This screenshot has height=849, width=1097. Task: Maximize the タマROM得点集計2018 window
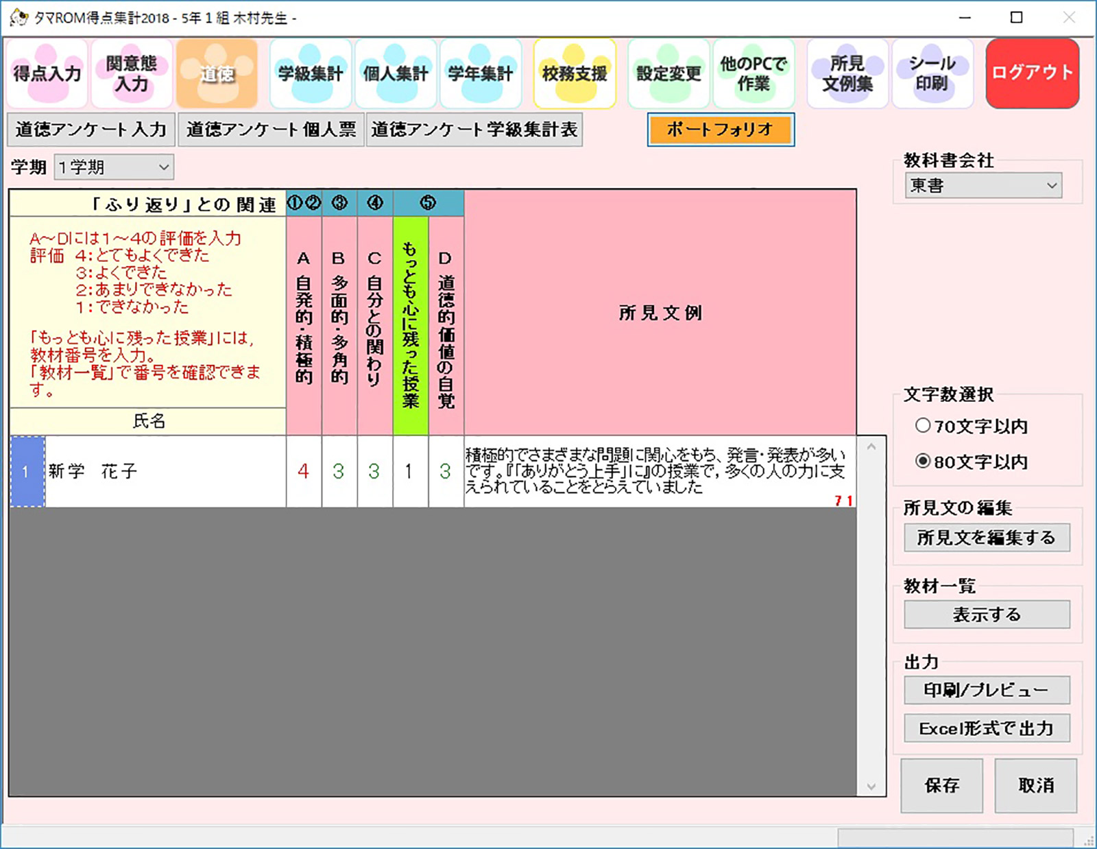[1017, 17]
